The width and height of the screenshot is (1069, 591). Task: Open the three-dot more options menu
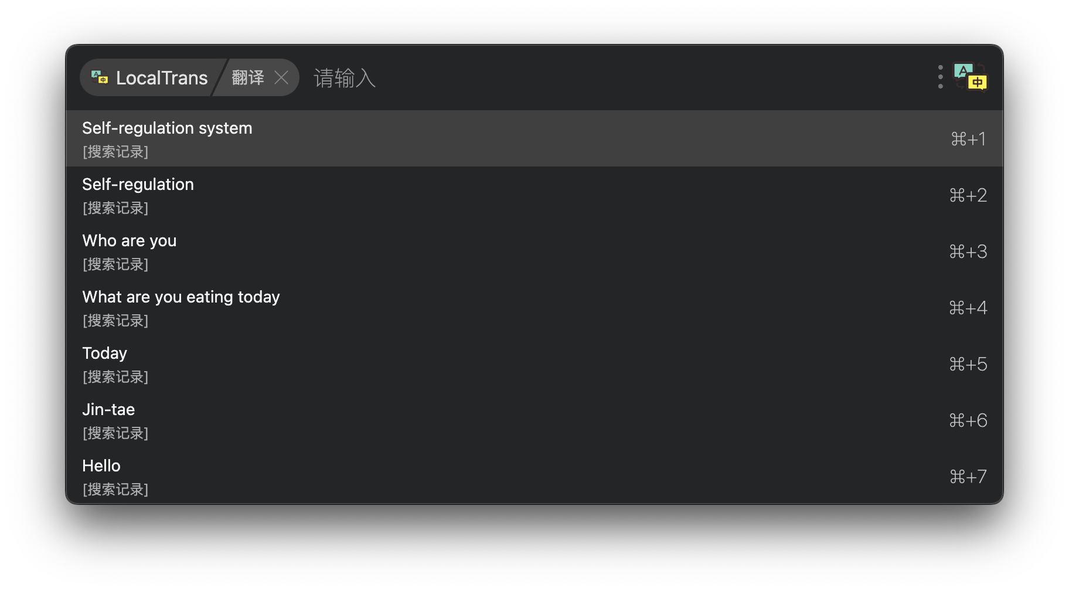[941, 77]
